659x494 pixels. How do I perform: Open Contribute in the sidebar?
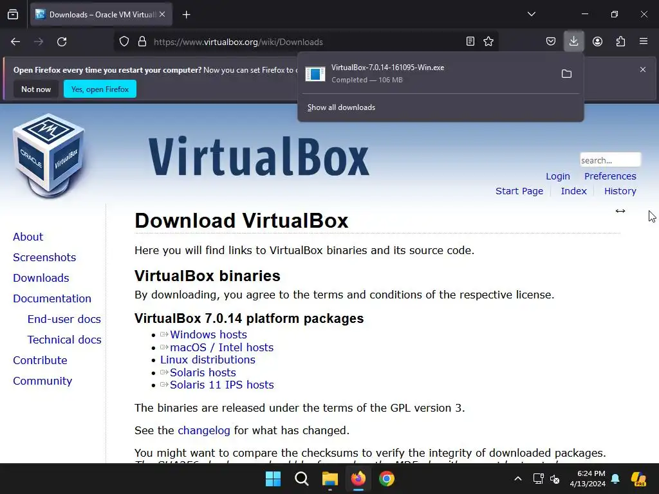pos(40,360)
